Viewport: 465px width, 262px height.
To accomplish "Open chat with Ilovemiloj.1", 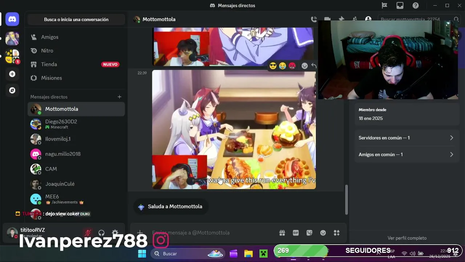I will click(76, 139).
